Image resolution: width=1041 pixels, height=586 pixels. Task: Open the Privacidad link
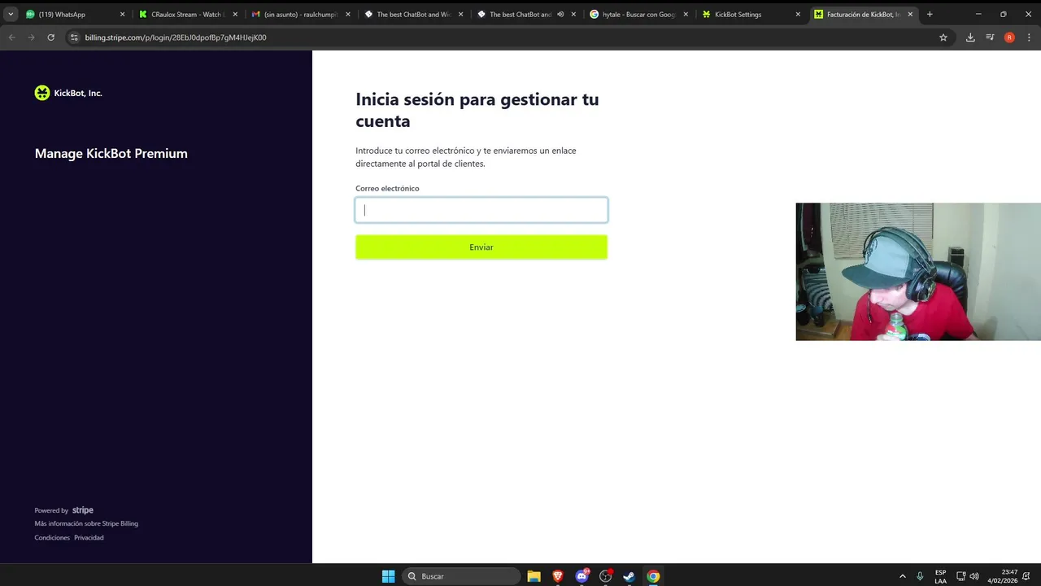[x=89, y=537]
